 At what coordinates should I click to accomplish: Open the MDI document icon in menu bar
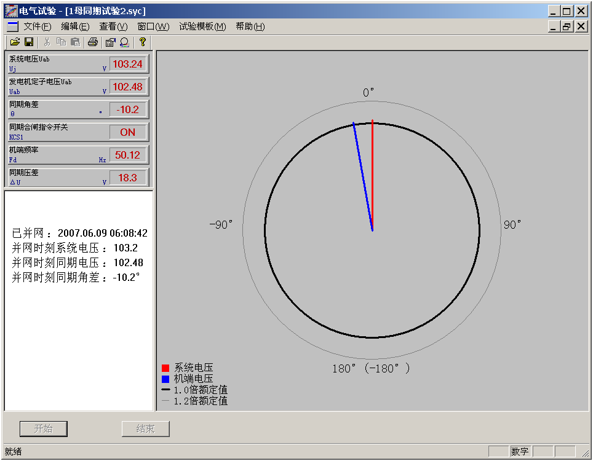(x=12, y=26)
